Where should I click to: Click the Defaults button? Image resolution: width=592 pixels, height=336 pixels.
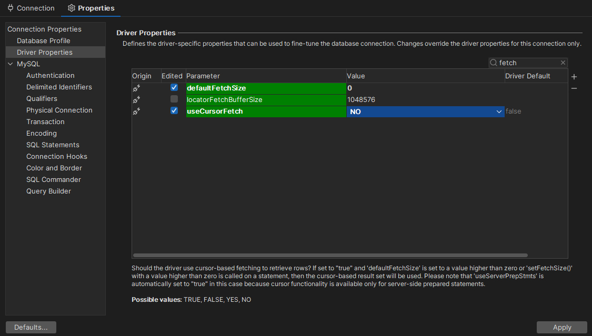point(31,327)
